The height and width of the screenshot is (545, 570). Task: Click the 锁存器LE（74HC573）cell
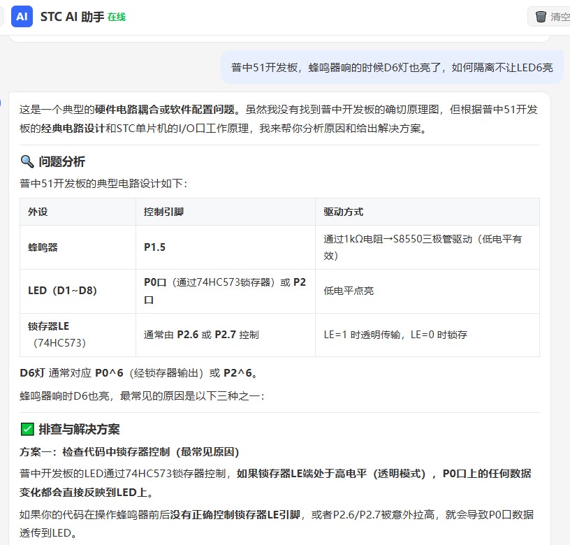point(78,335)
